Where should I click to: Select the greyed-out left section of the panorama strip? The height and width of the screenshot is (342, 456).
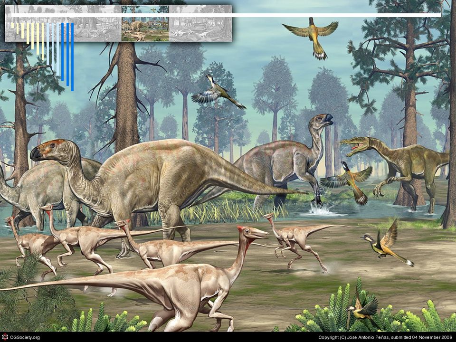pyautogui.click(x=63, y=23)
